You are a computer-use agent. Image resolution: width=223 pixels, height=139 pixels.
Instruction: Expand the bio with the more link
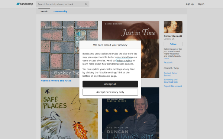pos(166,58)
